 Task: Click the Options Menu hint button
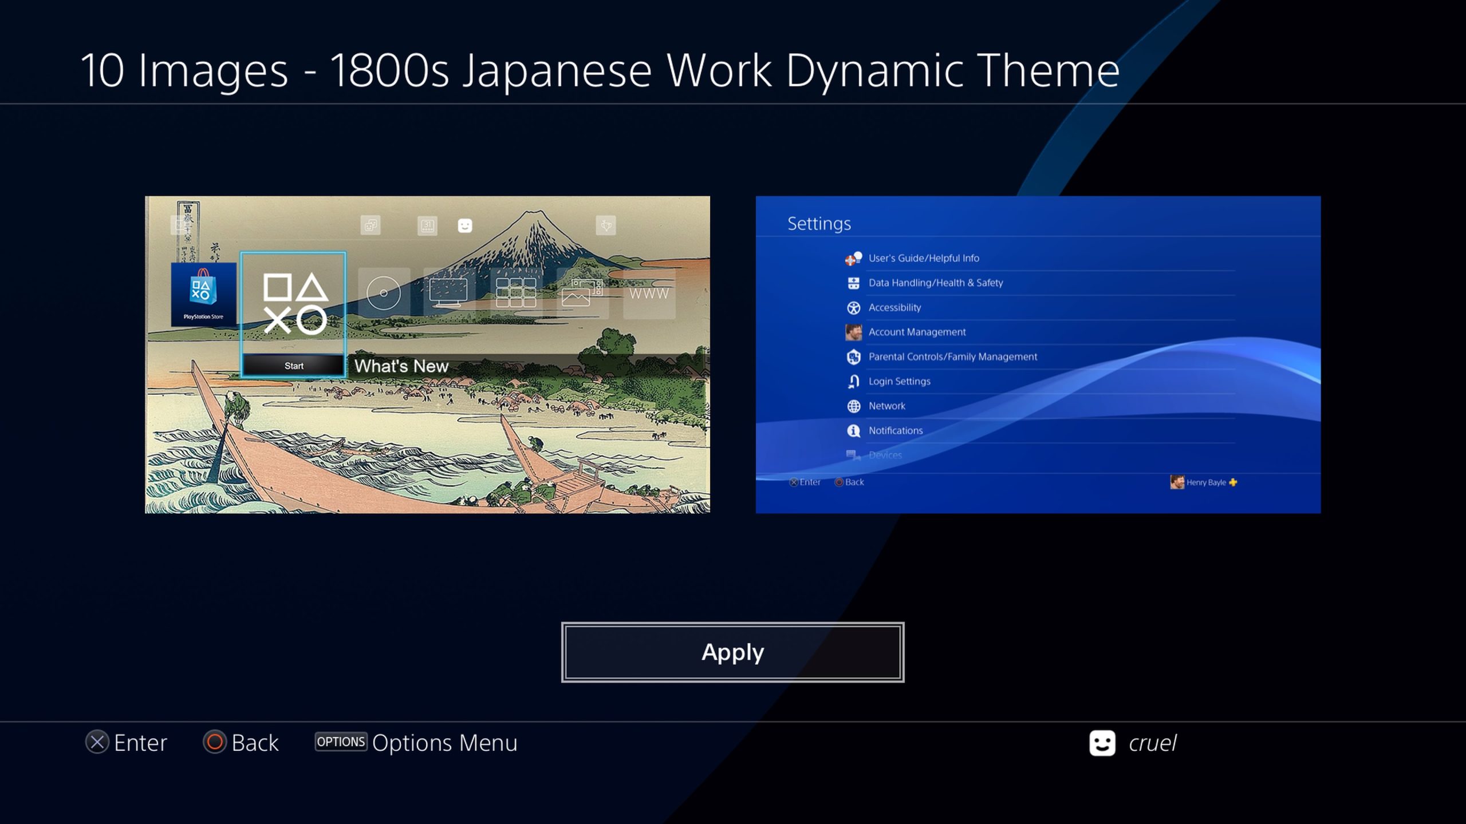pyautogui.click(x=416, y=743)
